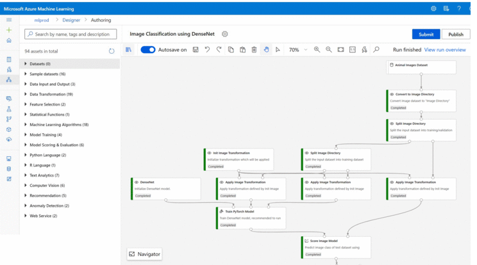
Task: Click eye icon on DenseNet module
Action: pos(137,182)
